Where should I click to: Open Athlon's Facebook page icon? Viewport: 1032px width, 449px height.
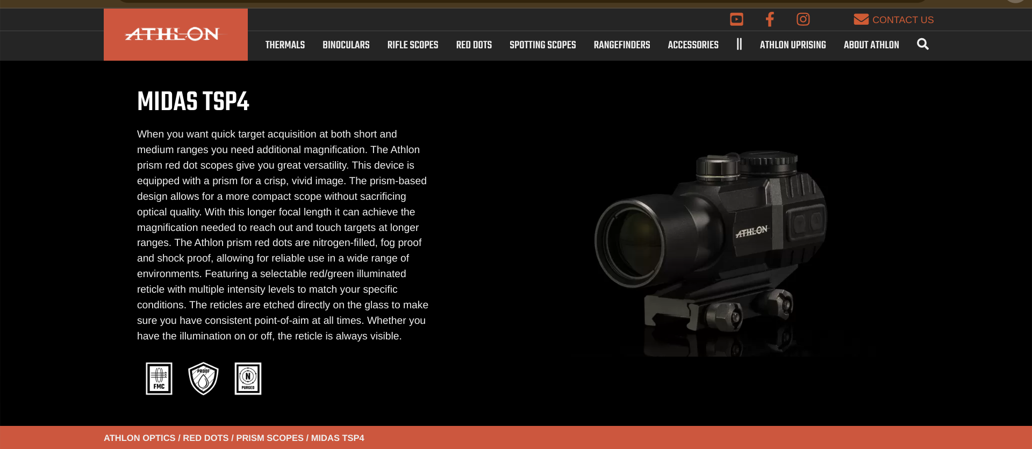770,19
